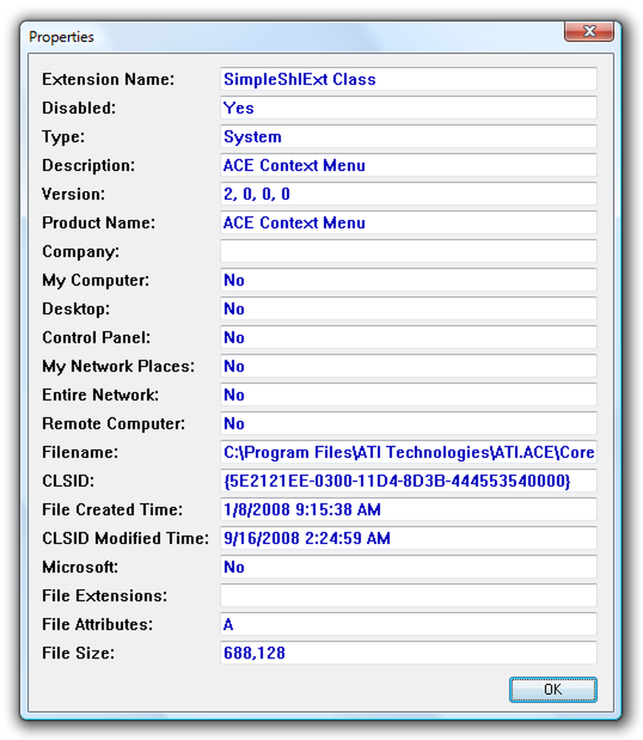The height and width of the screenshot is (740, 643).
Task: Click the "My Computer:" label
Action: click(x=95, y=280)
